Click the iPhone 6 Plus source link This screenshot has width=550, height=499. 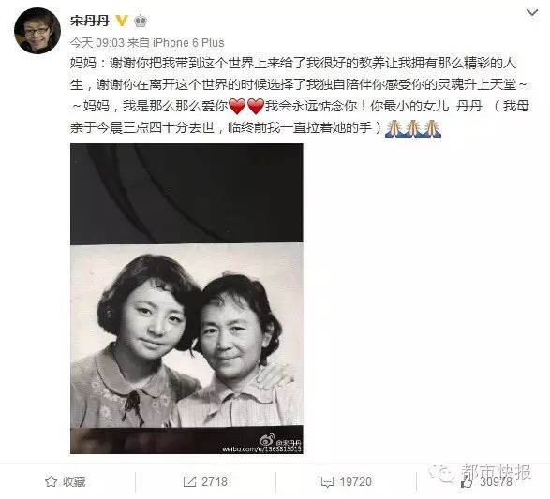188,43
